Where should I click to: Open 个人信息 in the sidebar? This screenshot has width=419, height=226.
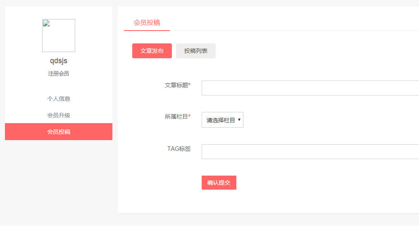(x=59, y=99)
